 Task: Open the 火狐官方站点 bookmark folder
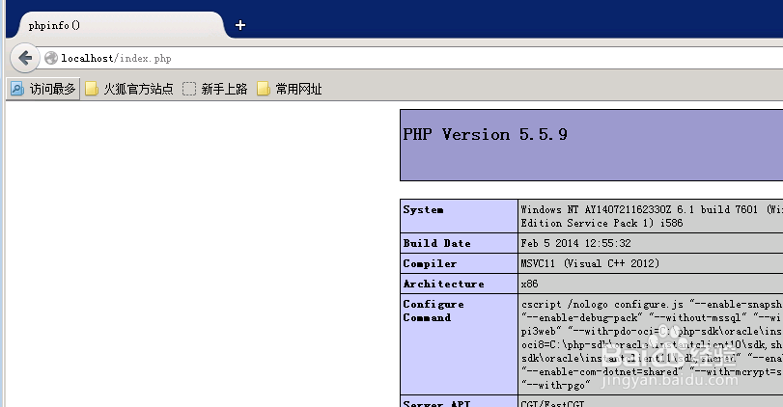(x=129, y=89)
